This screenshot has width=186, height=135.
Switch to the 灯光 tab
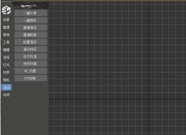6,65
